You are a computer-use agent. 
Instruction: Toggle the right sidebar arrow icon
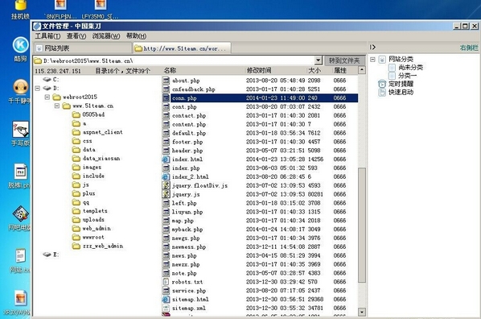(x=372, y=47)
